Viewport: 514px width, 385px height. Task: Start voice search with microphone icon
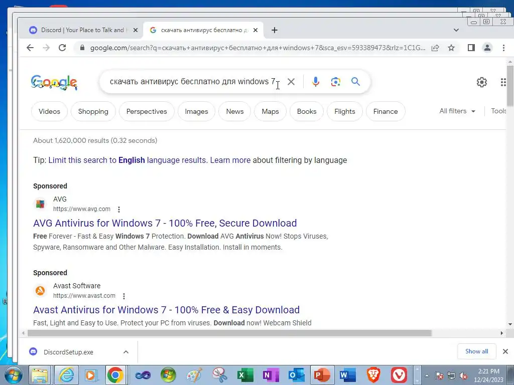316,82
